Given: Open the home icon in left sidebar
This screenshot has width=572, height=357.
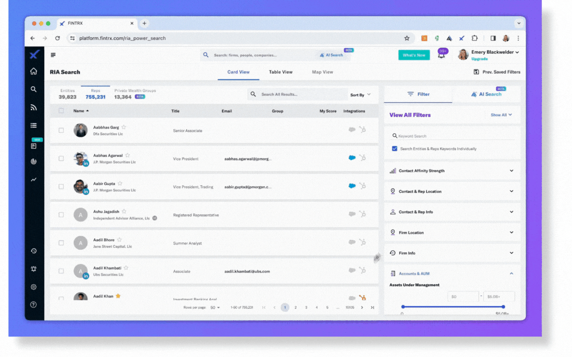Looking at the screenshot, I should [x=33, y=71].
